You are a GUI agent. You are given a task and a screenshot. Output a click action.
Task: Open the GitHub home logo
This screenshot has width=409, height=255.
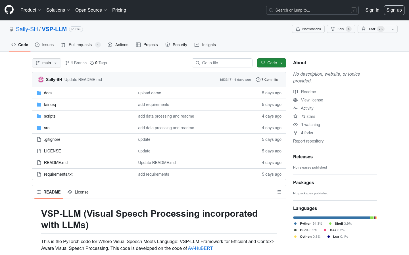(9, 10)
